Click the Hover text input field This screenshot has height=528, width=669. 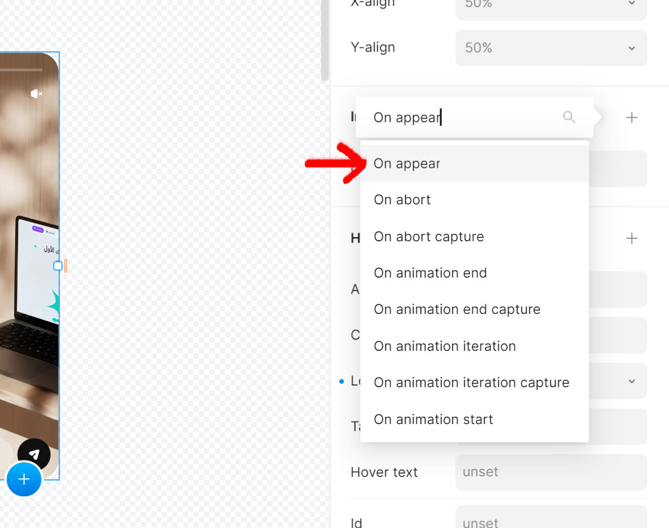550,472
